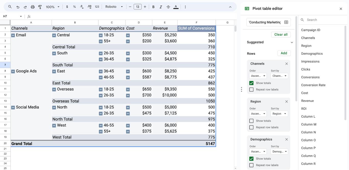Toggle strikethrough formatting
The height and width of the screenshot is (170, 349).
168,7
